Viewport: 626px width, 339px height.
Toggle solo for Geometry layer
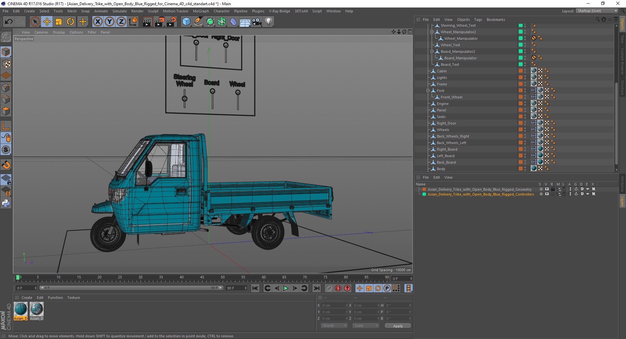click(541, 189)
